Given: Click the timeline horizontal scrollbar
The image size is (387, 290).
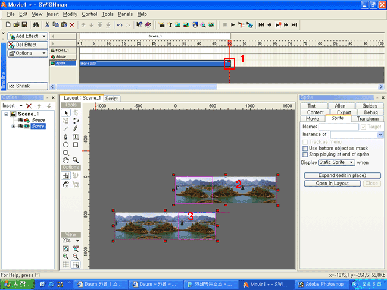Looking at the screenshot, I should (137, 87).
